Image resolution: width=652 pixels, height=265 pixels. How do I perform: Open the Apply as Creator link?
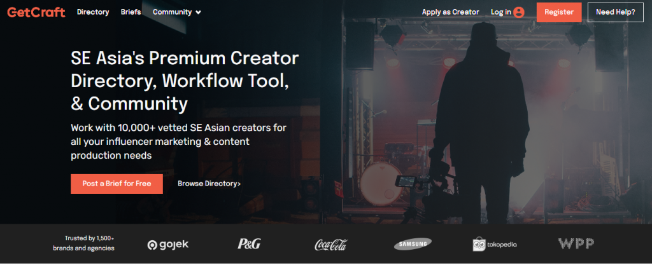click(450, 13)
